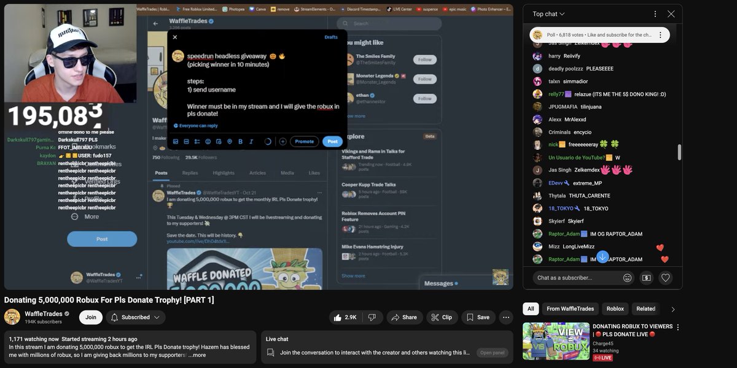The height and width of the screenshot is (368, 737).
Task: Schedule the tweet using the calendar icon
Action: [219, 142]
